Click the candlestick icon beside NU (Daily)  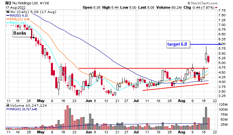8,12
